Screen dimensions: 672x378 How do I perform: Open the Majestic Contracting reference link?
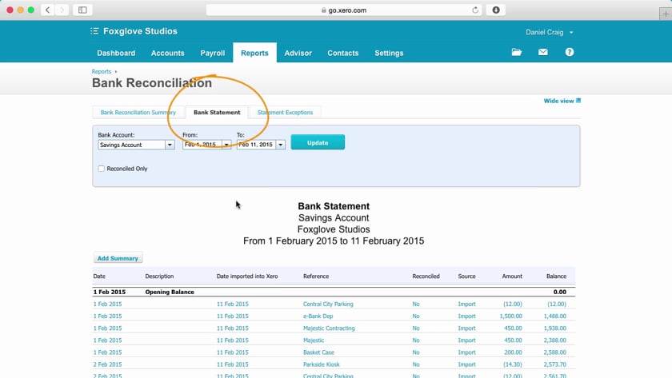click(x=329, y=328)
